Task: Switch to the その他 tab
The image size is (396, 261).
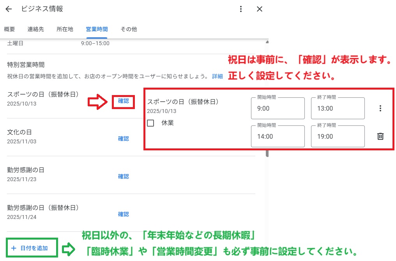Action: pos(129,29)
